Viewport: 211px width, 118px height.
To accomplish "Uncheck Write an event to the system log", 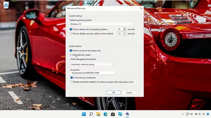I will pos(71,50).
